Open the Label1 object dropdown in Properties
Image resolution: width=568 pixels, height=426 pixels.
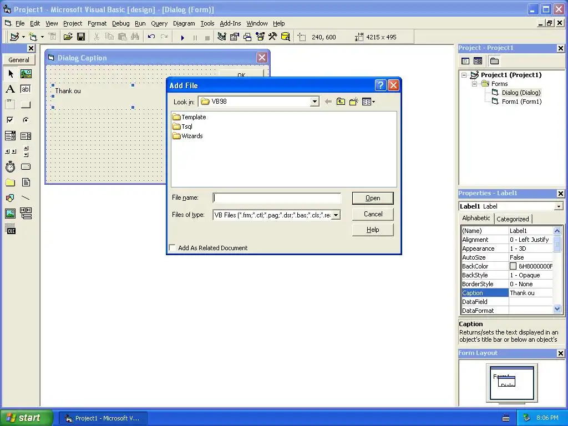pos(559,206)
